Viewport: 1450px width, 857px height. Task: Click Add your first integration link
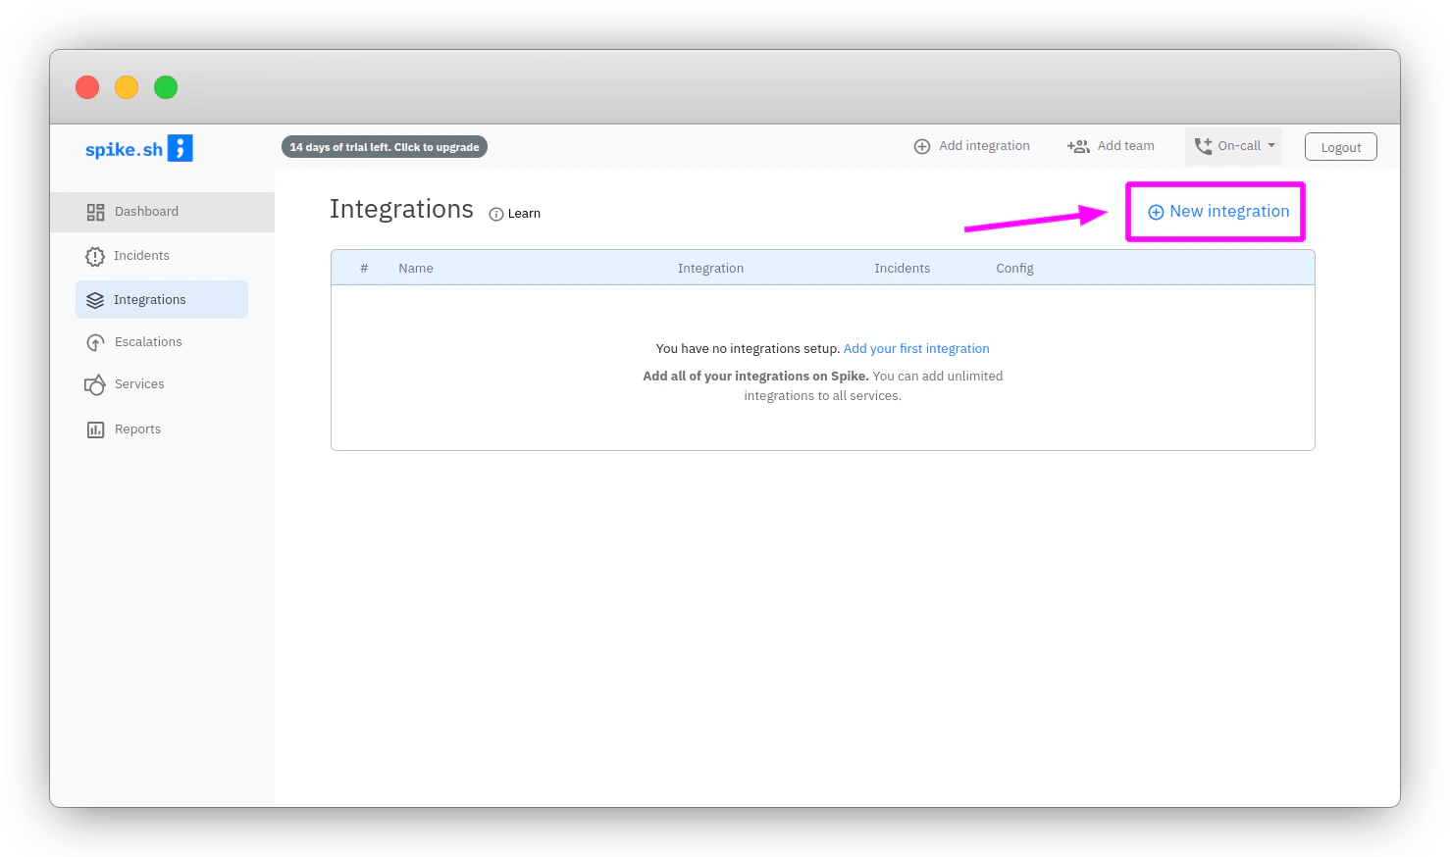click(x=915, y=348)
